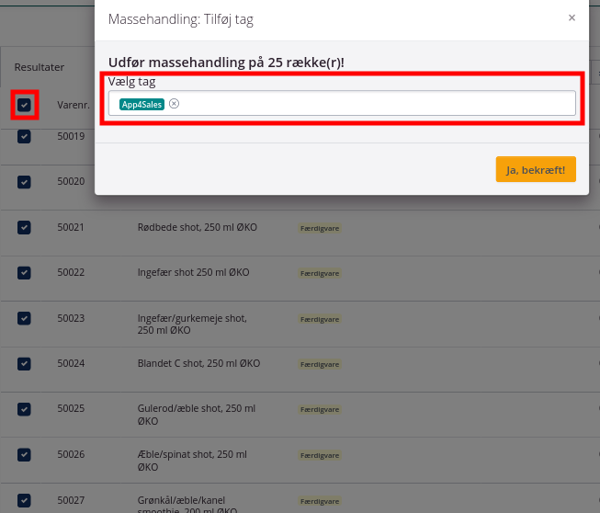
Task: Toggle checkbox for item 50025
Action: coord(24,409)
